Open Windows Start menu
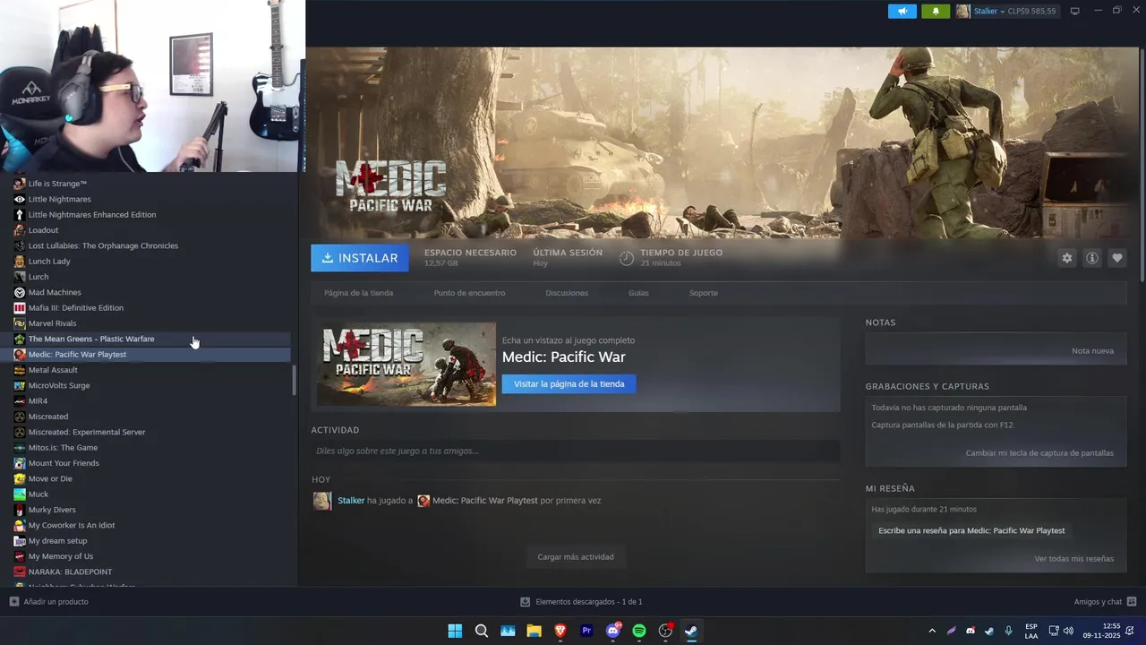The image size is (1146, 645). (x=455, y=631)
